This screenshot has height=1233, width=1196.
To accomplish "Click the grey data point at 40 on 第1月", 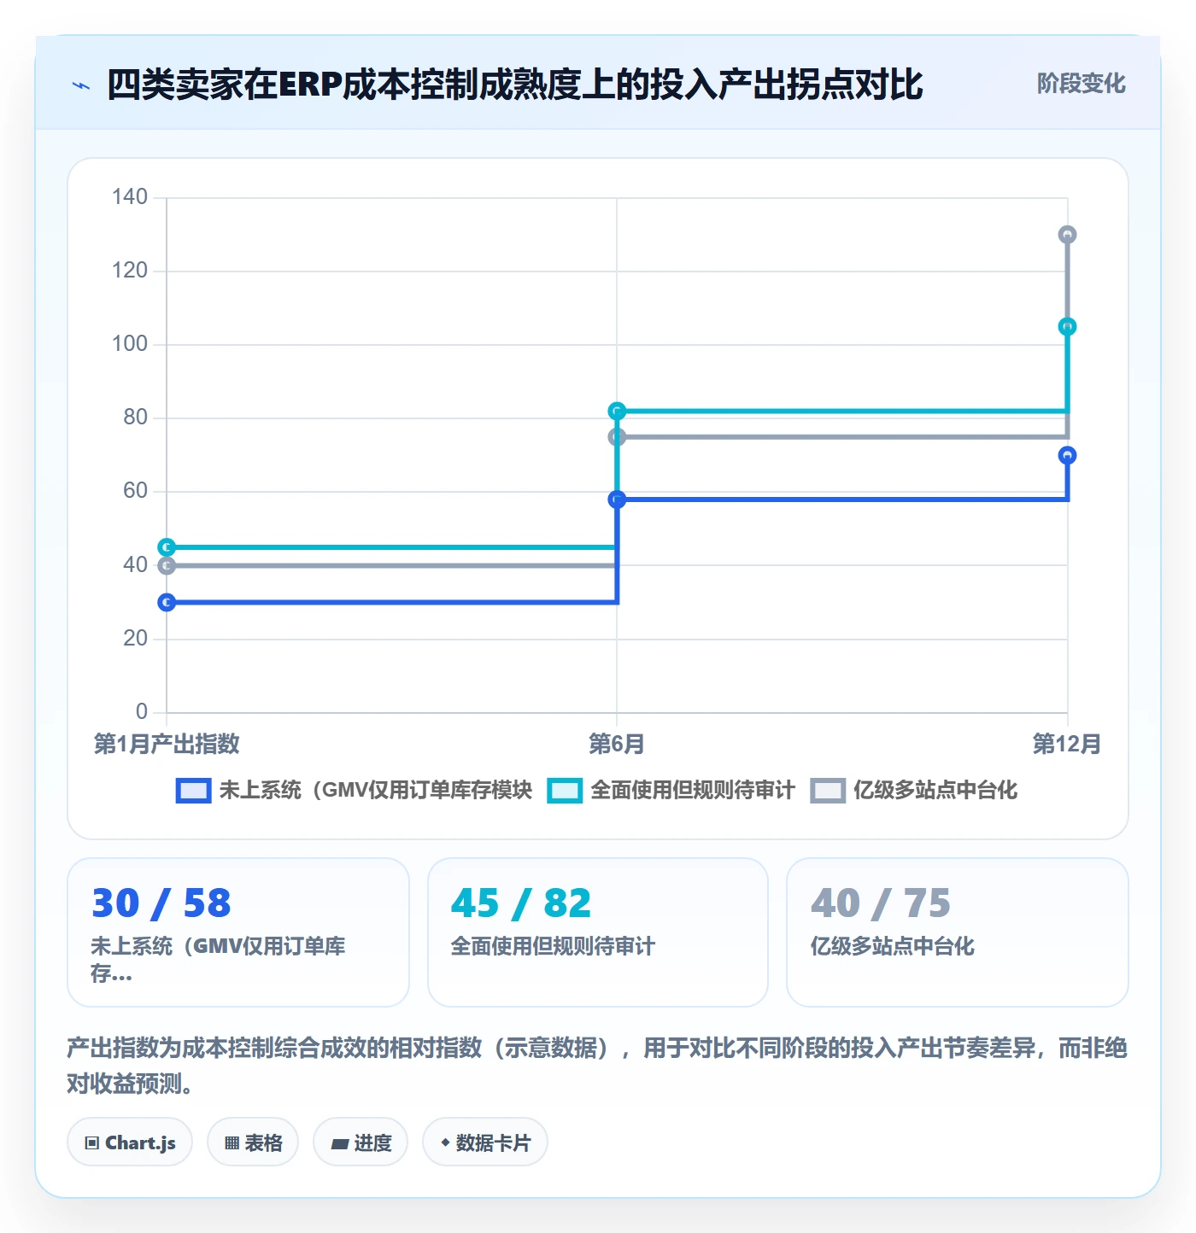I will coord(167,566).
